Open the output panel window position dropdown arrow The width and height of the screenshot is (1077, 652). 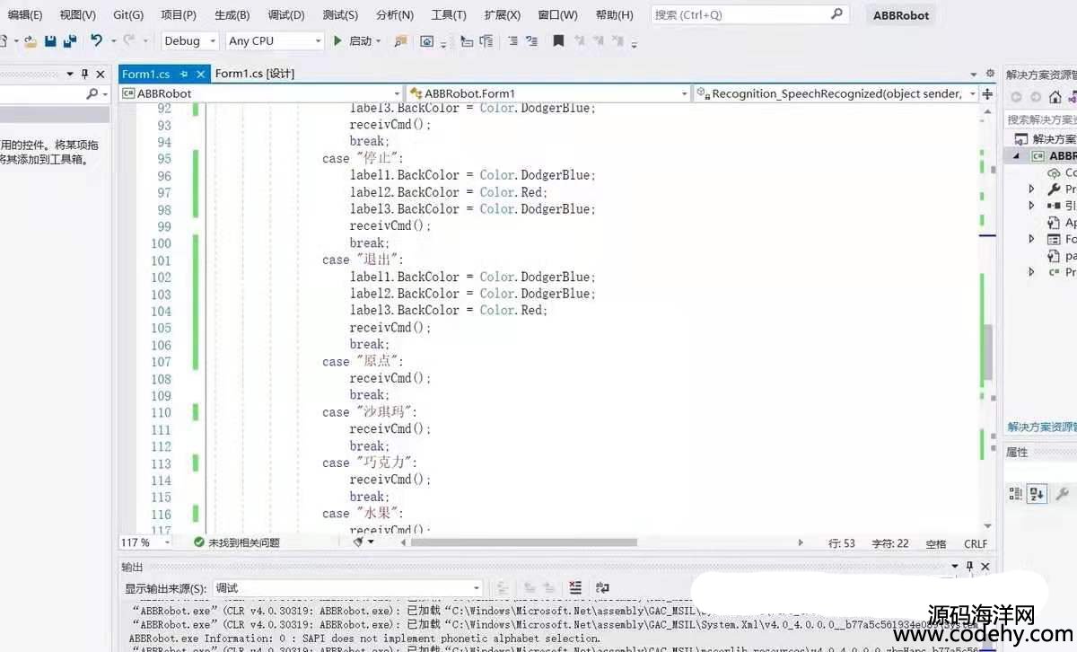click(955, 567)
